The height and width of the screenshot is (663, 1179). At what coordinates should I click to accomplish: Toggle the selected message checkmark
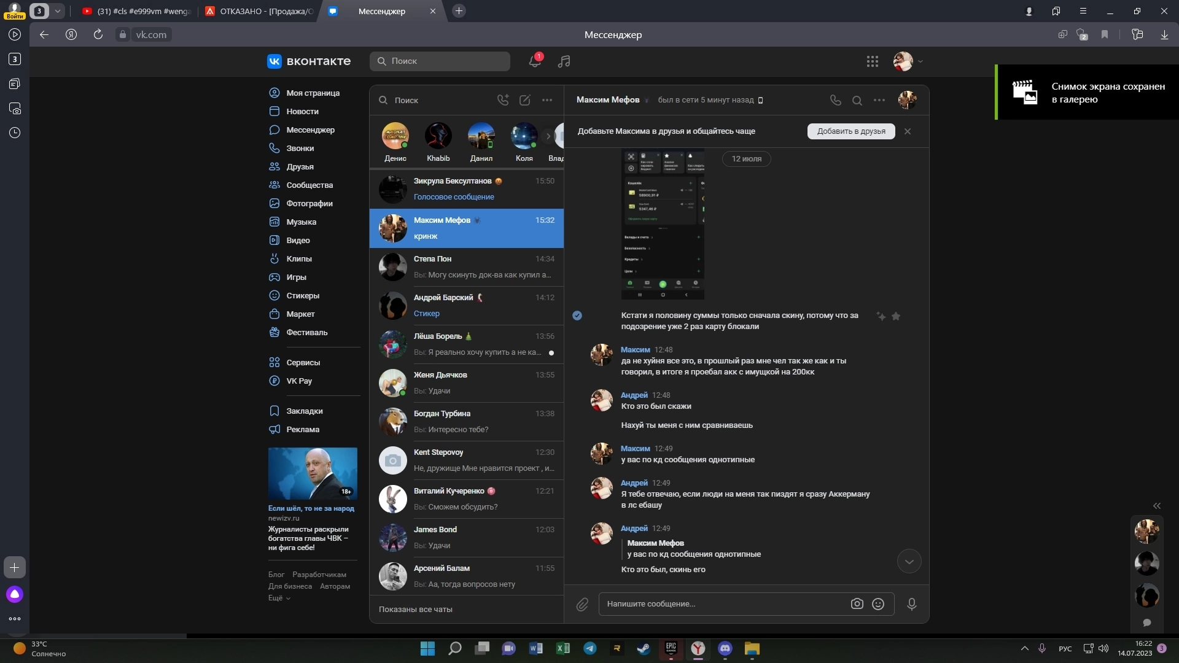pyautogui.click(x=577, y=316)
